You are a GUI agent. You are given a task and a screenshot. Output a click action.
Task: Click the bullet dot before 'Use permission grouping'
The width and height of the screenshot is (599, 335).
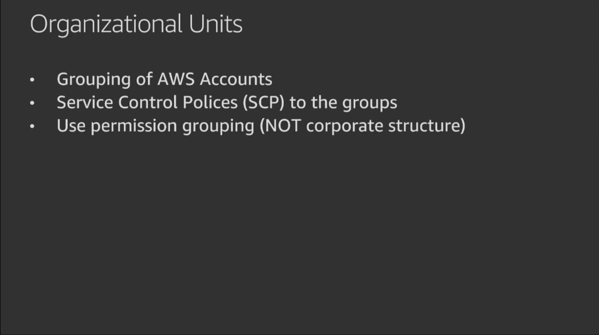click(32, 126)
